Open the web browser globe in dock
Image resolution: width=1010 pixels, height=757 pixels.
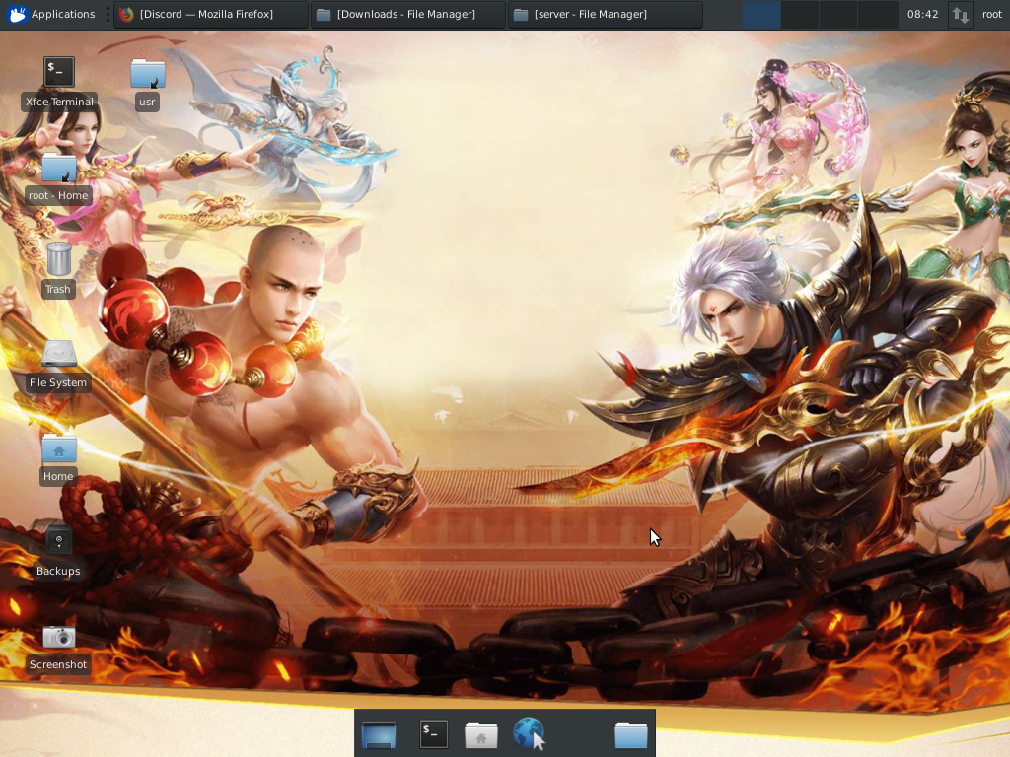point(529,734)
